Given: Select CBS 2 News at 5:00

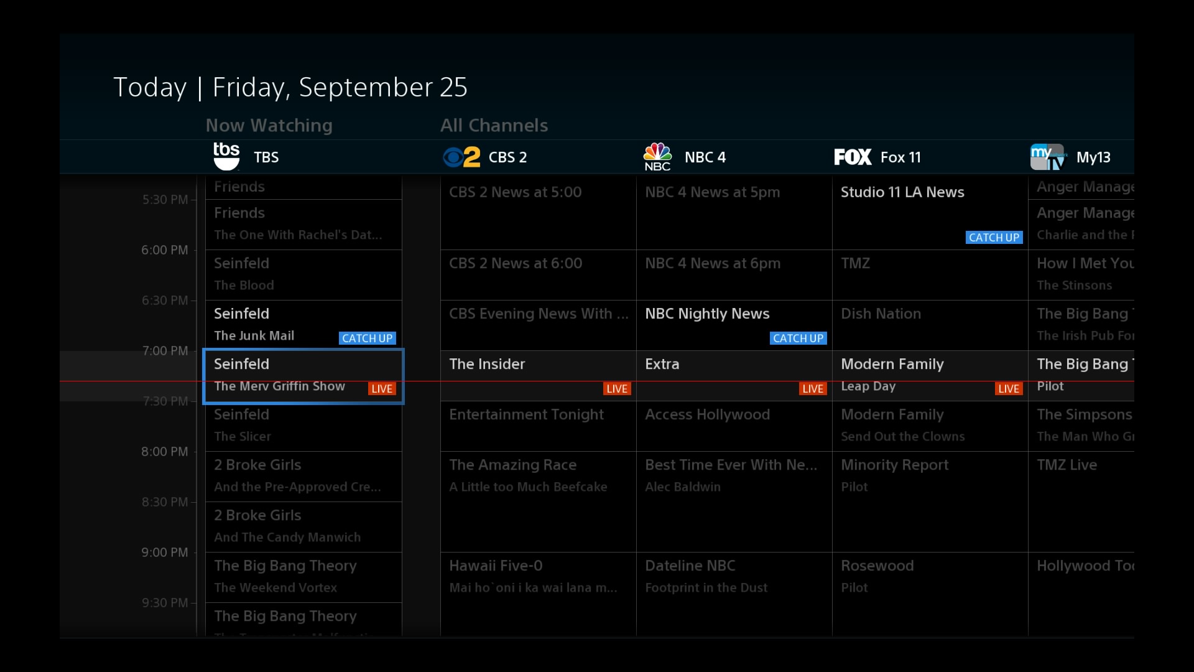Looking at the screenshot, I should point(538,213).
